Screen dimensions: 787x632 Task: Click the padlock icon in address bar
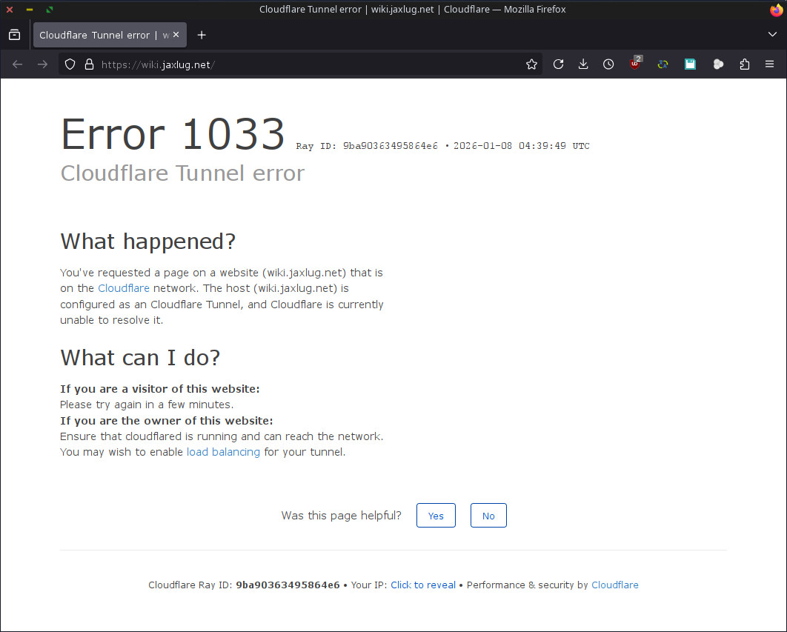click(x=89, y=64)
